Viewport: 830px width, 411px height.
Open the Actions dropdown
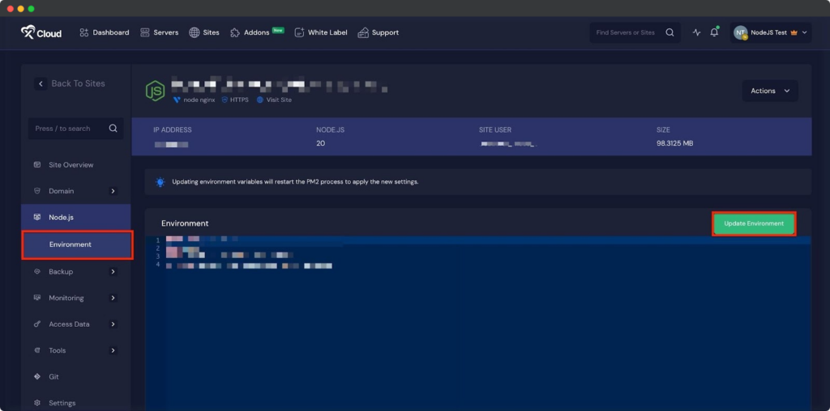click(x=769, y=91)
